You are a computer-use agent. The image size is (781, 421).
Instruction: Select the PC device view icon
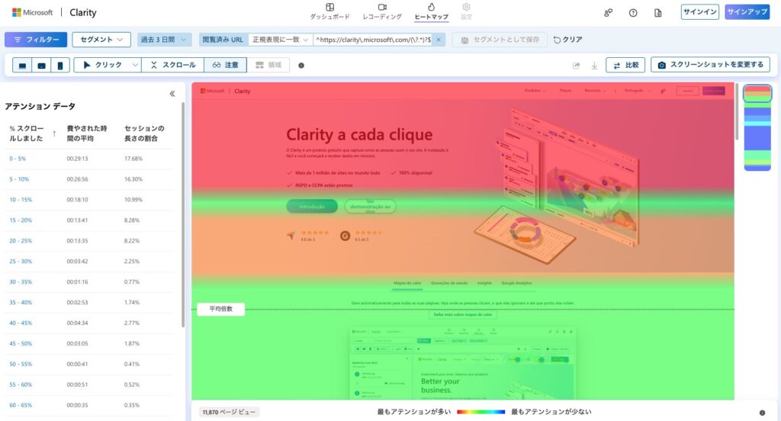tap(22, 66)
